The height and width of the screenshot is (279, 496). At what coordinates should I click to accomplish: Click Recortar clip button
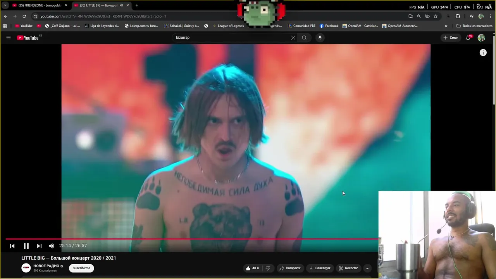tap(348, 268)
